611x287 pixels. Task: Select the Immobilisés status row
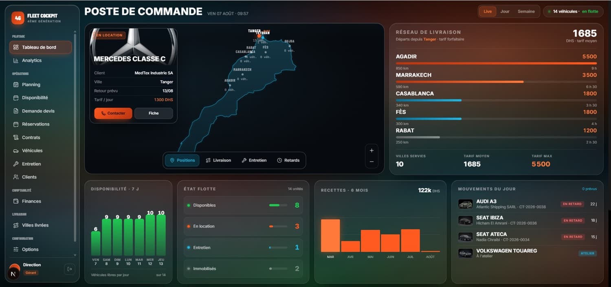pyautogui.click(x=243, y=269)
